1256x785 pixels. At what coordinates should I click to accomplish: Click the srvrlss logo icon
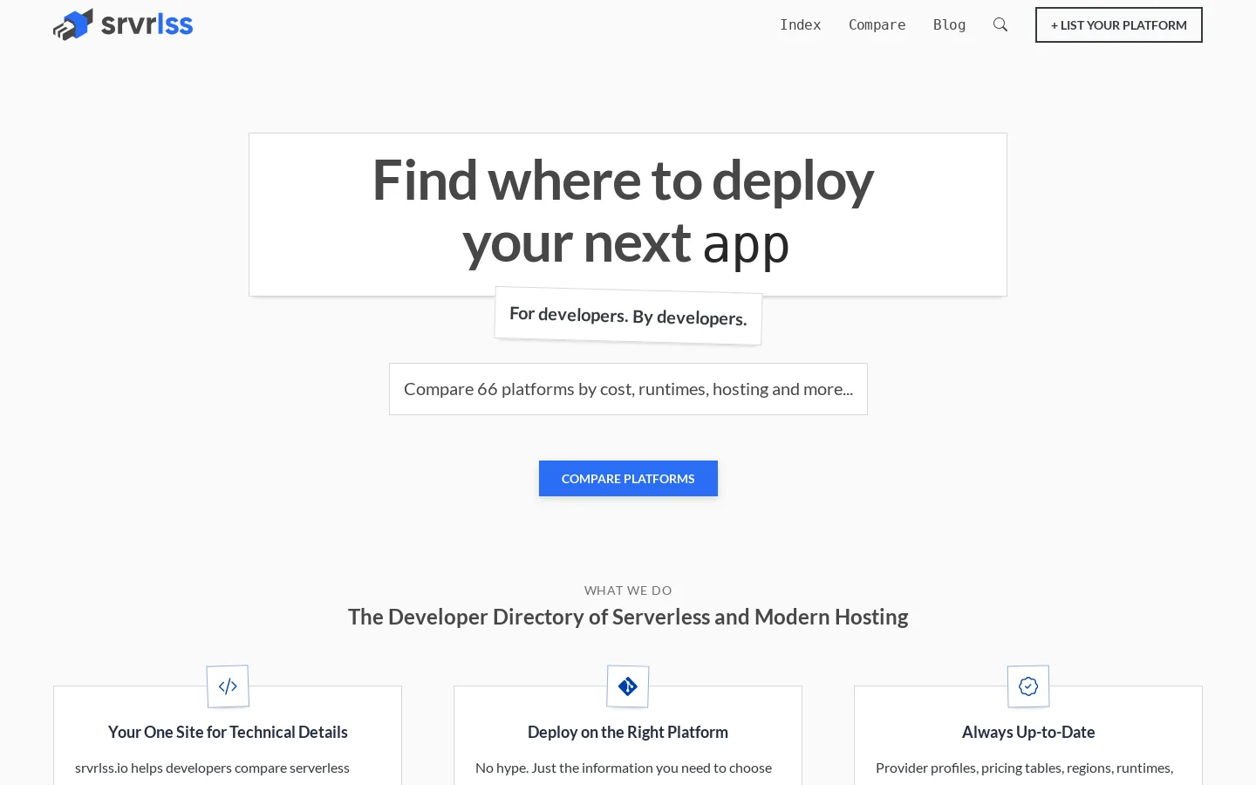point(73,24)
